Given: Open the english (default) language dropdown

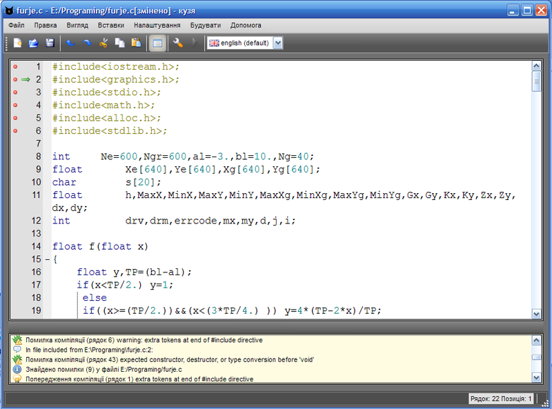Looking at the screenshot, I should (278, 43).
